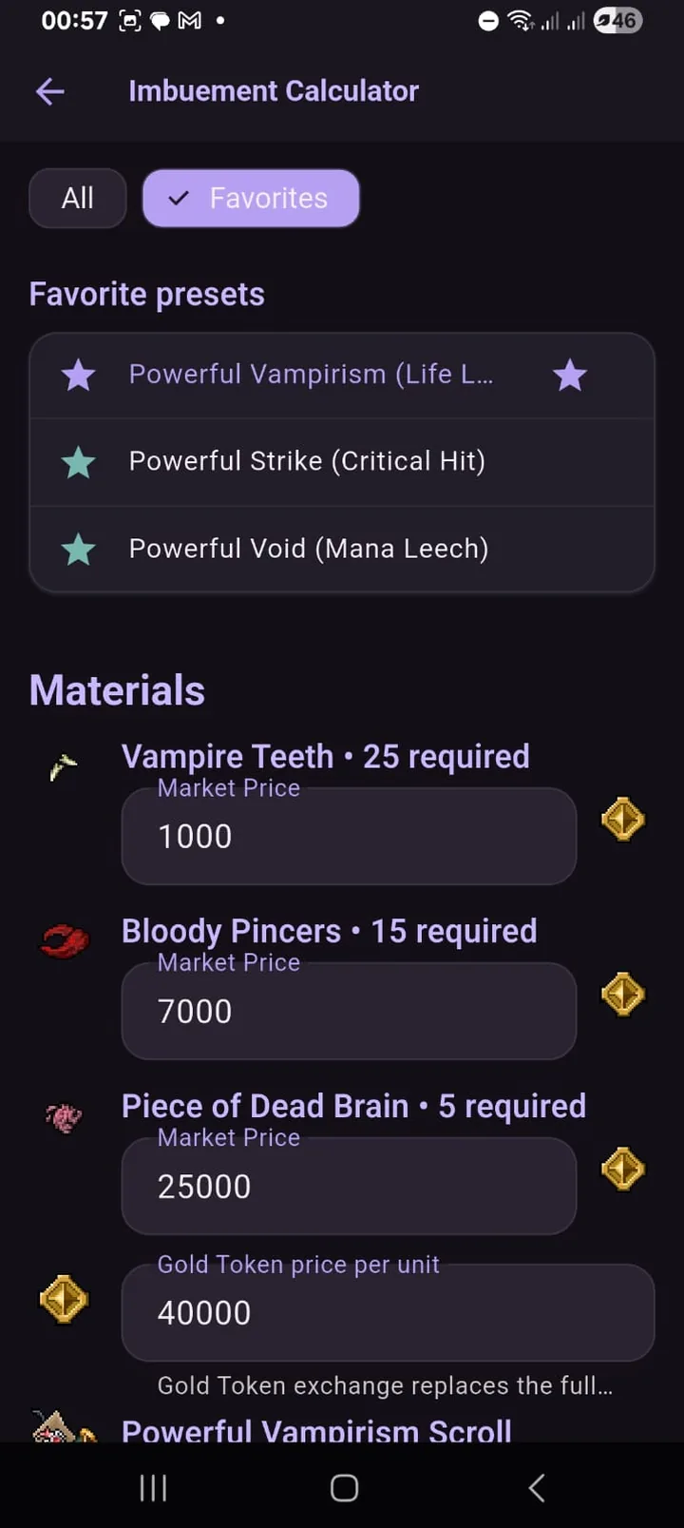Choose Powerful Strike (Critical Hit) preset
The image size is (684, 1528).
[x=342, y=462]
